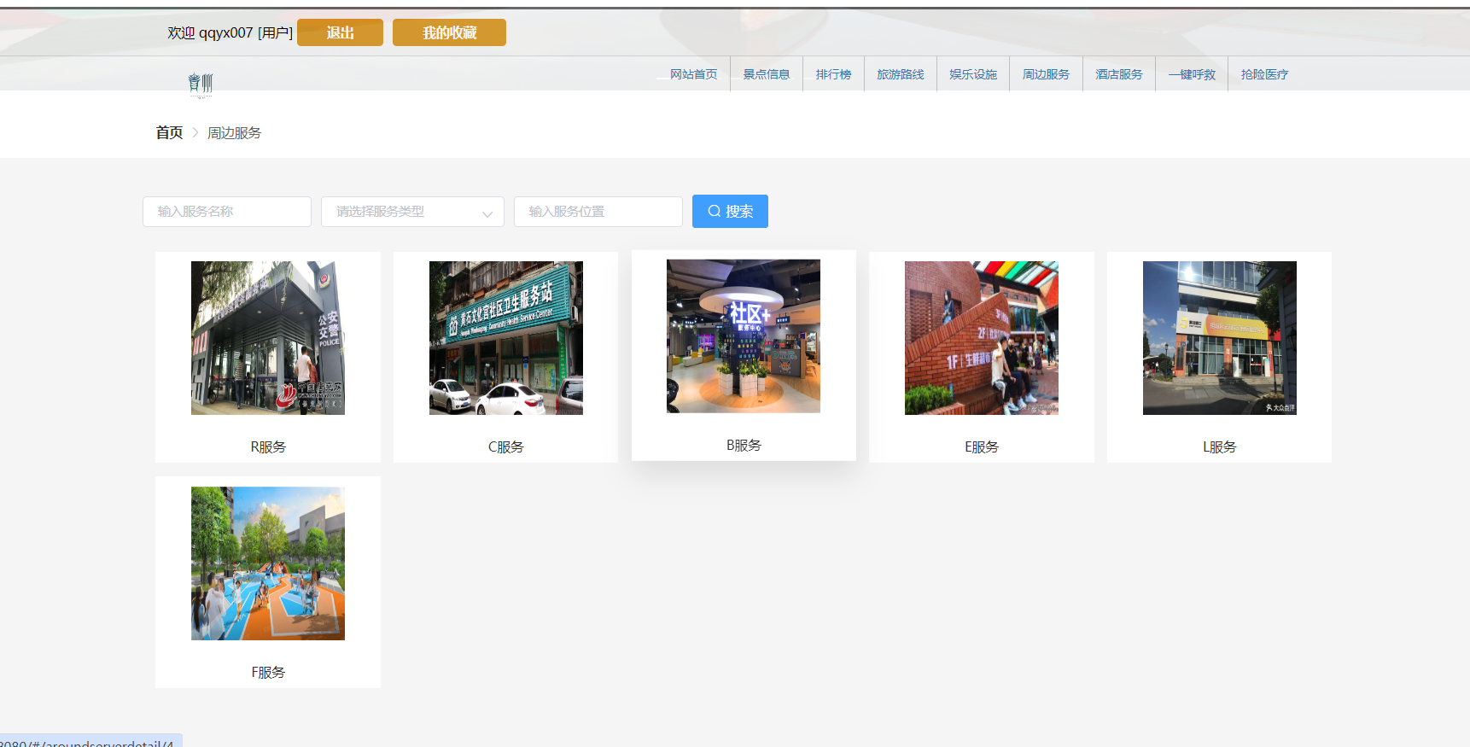Screen dimensions: 1470x747
Task: Click the 欢迎 qqyx007 [用户] text
Action: point(230,32)
